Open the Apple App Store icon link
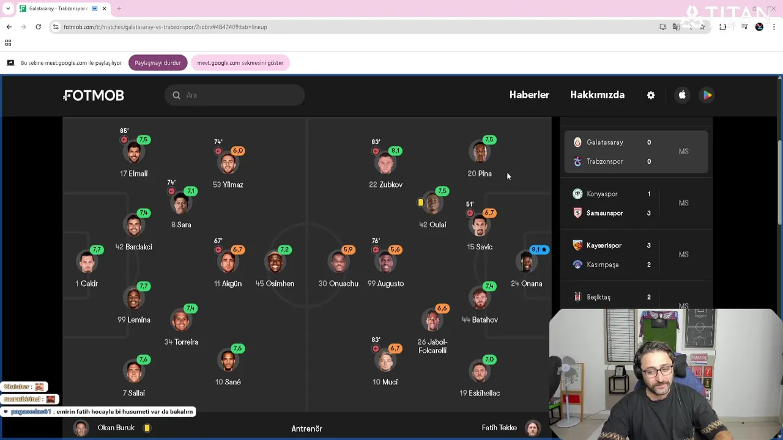The image size is (783, 440). (x=682, y=95)
